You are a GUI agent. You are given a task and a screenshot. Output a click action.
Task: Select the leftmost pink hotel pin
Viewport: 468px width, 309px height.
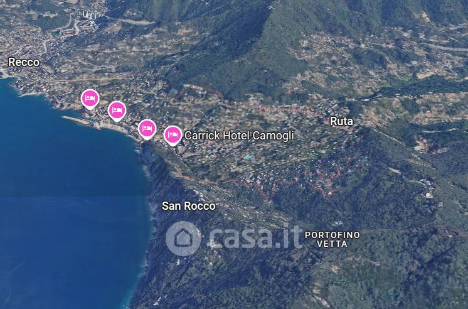(x=90, y=99)
